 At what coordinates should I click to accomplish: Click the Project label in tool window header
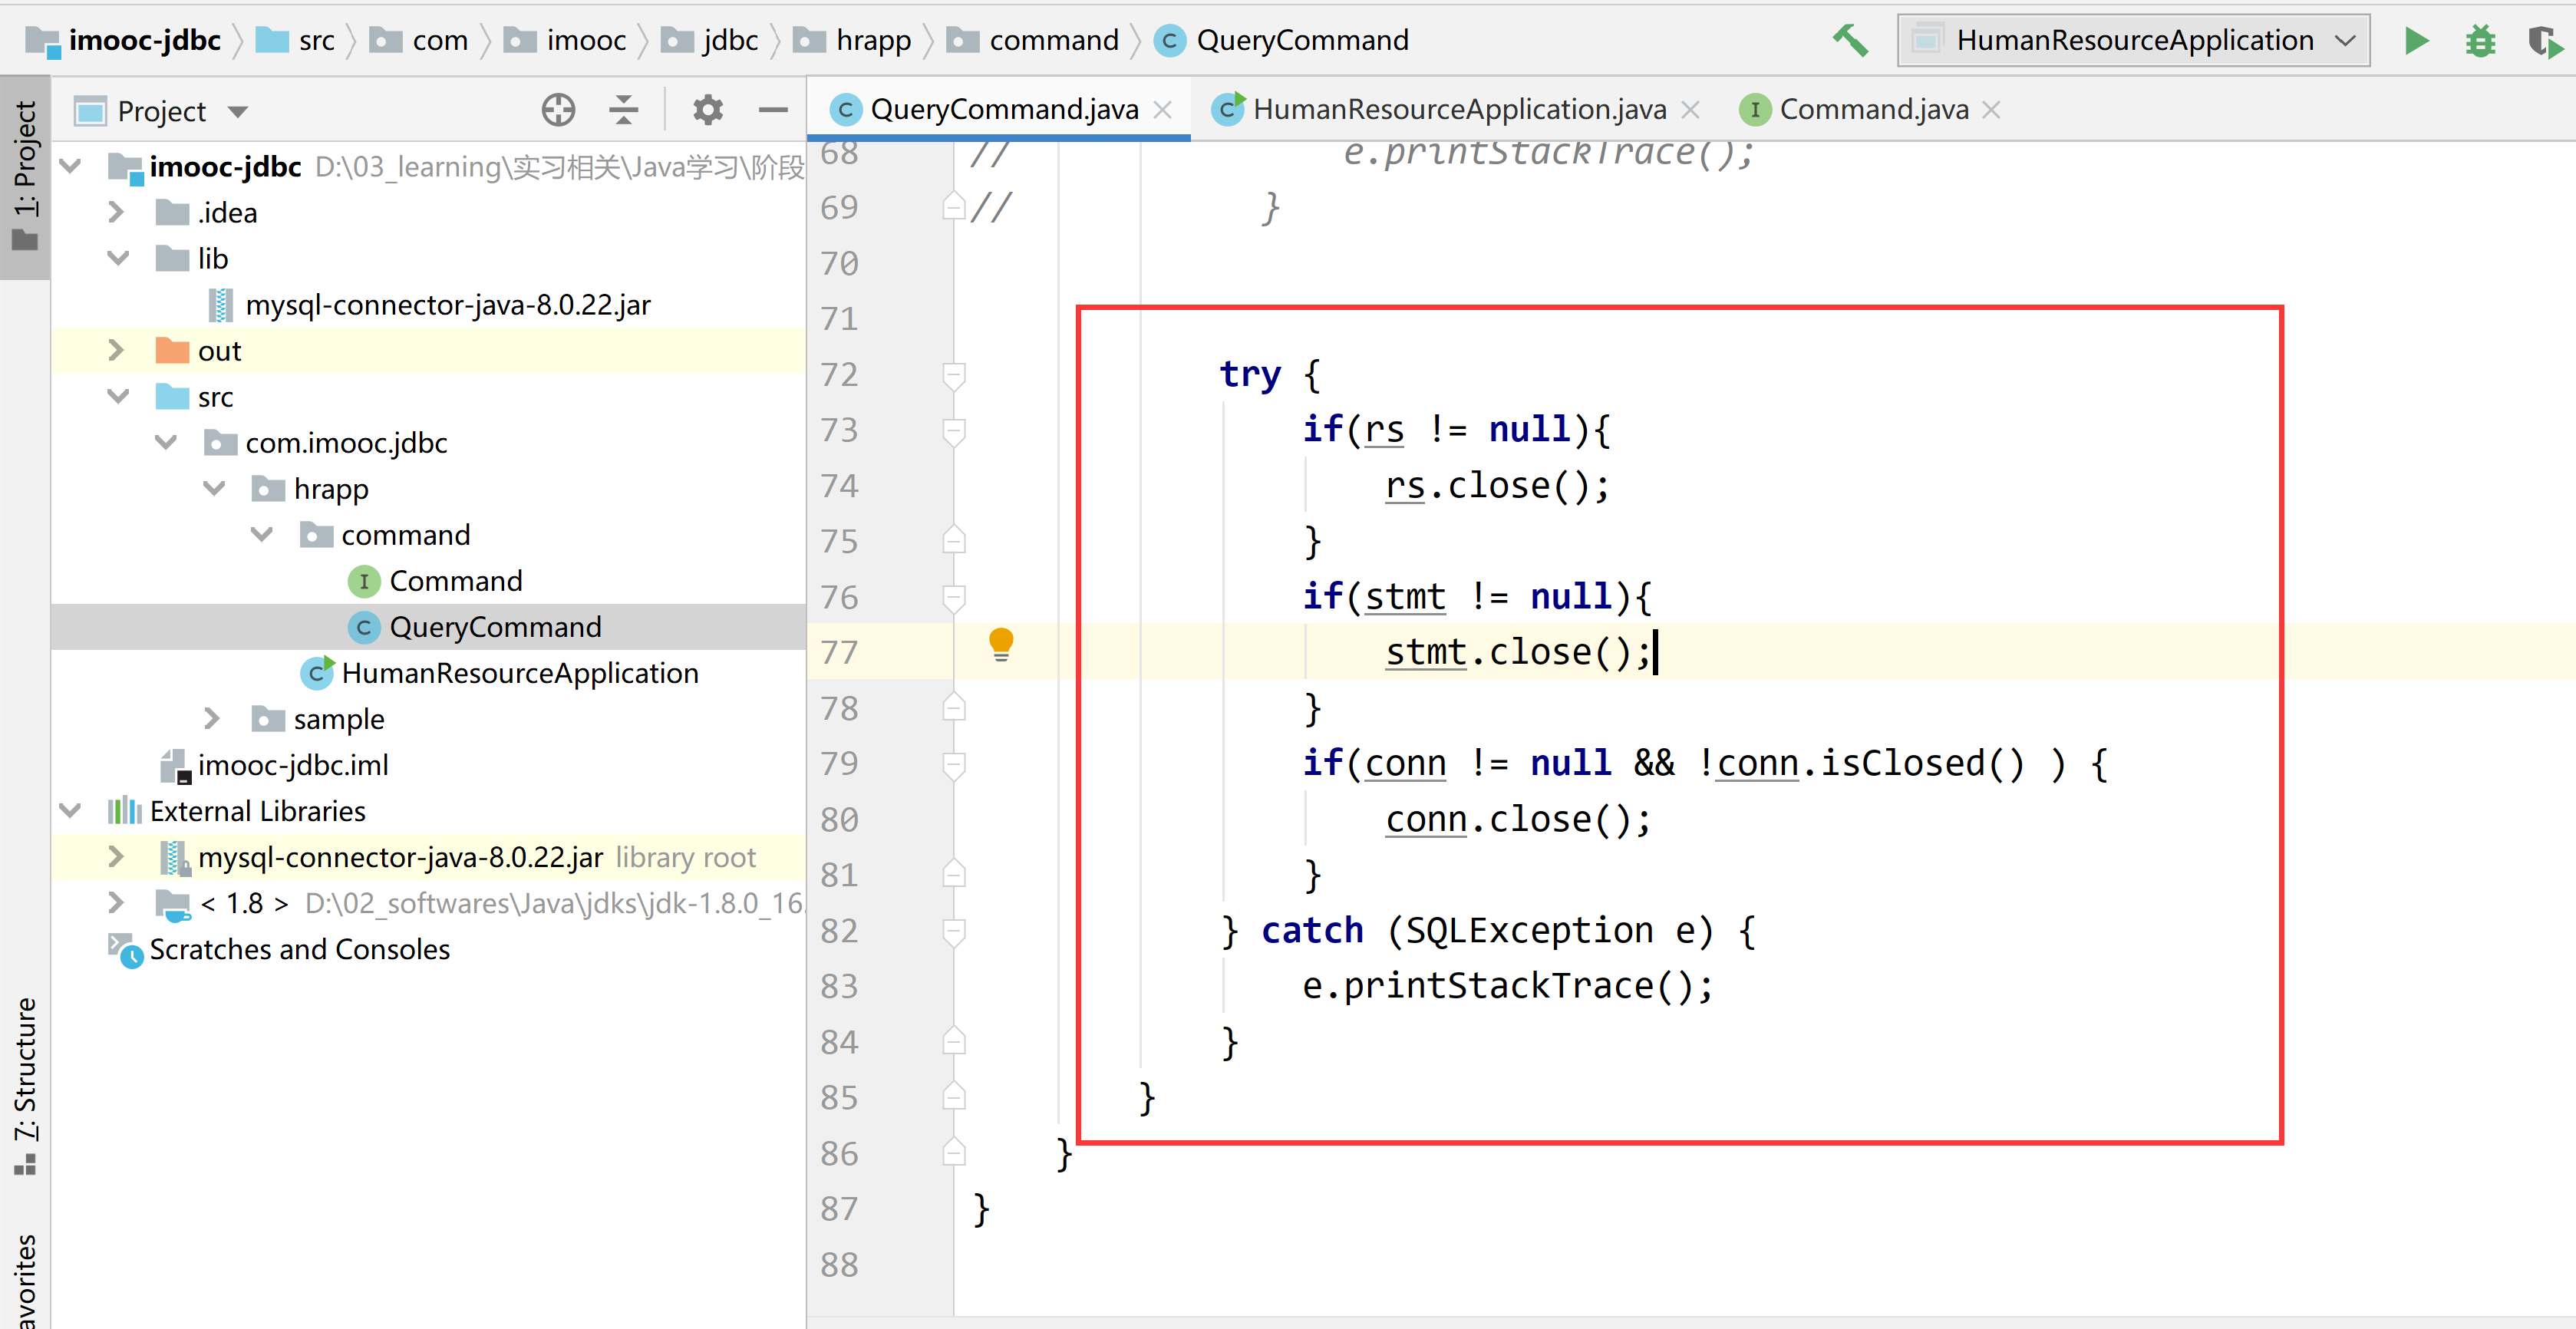(161, 111)
